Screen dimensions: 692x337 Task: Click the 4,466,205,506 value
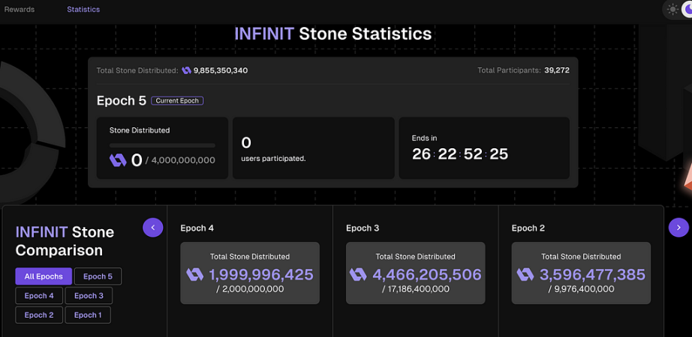(427, 274)
